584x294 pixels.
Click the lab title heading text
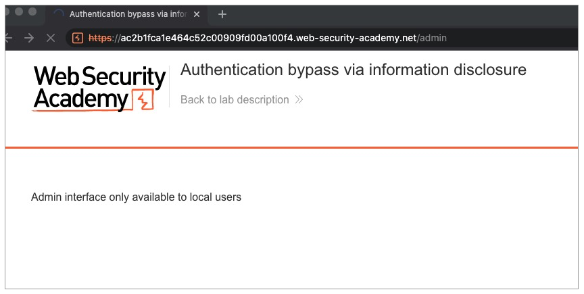point(353,70)
